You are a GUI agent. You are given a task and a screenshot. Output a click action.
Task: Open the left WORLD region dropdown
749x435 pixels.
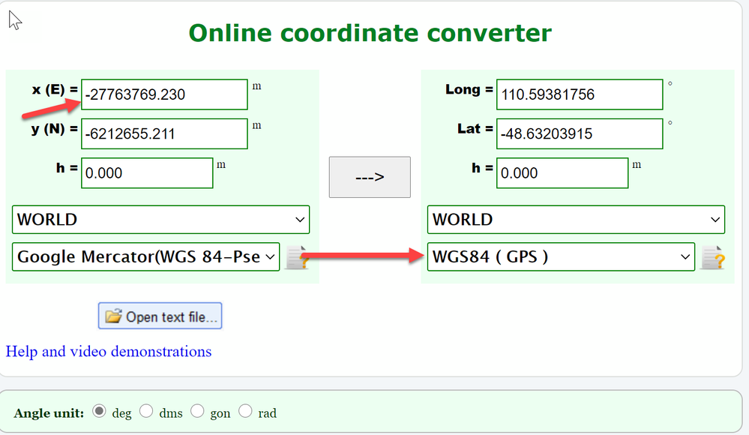(x=160, y=219)
